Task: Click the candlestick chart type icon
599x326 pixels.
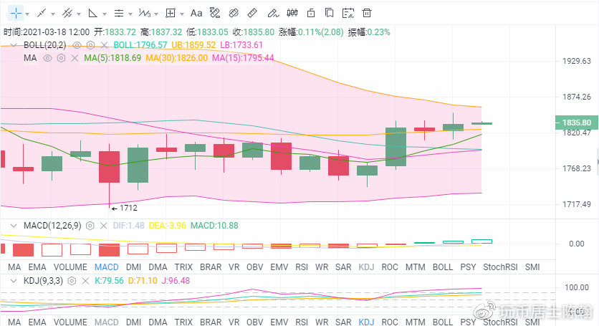Action: (x=292, y=14)
